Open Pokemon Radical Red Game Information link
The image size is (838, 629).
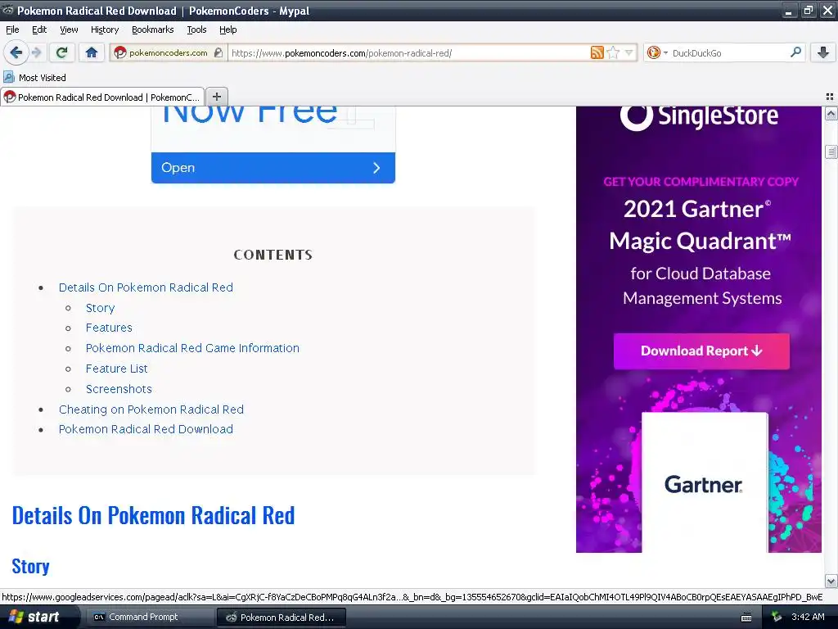click(x=192, y=348)
